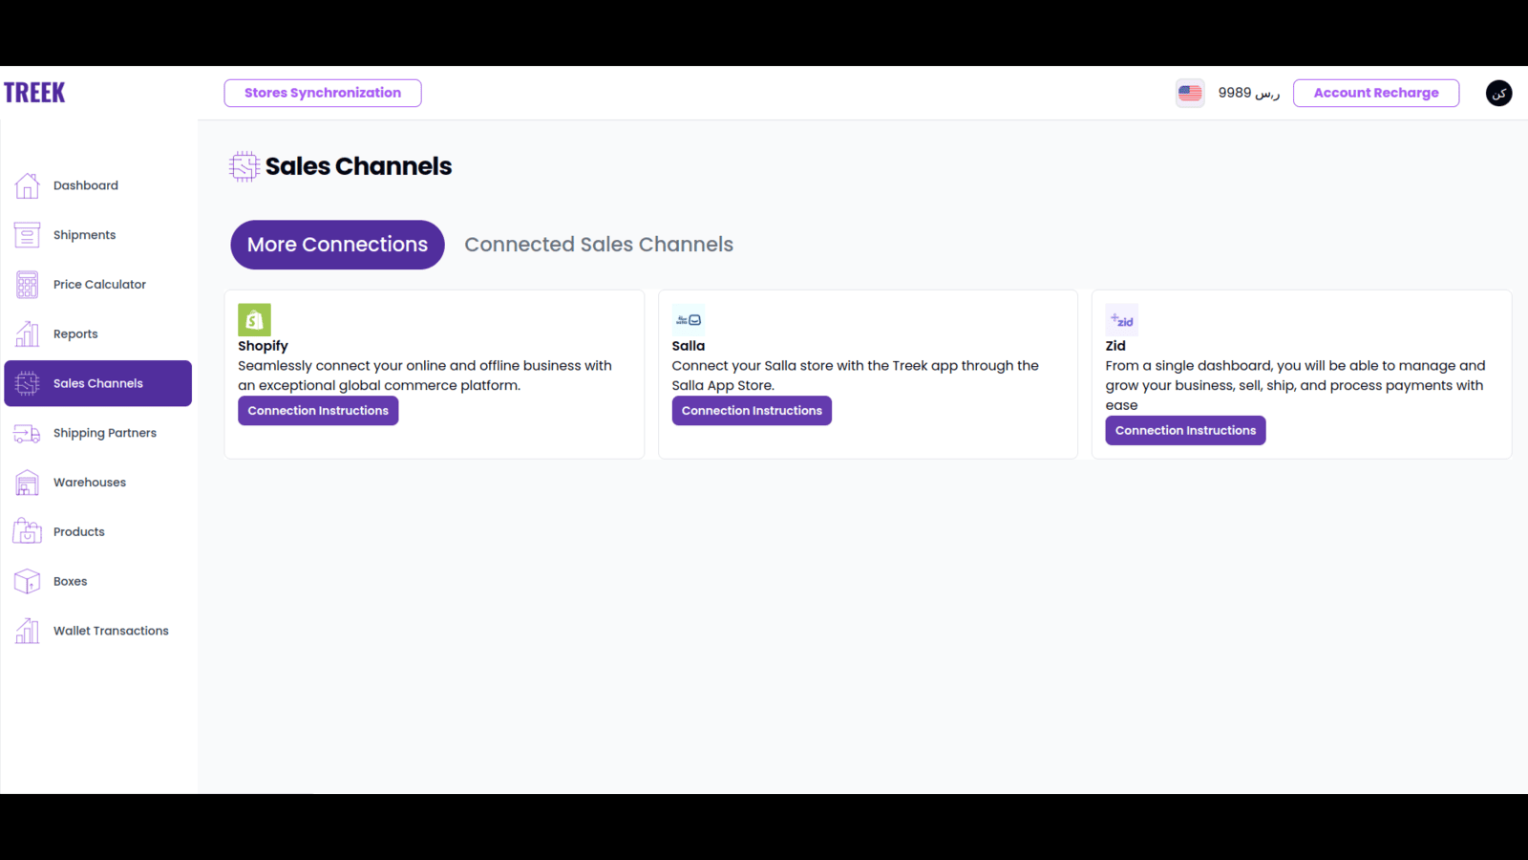Click the Account Recharge button

click(1376, 93)
